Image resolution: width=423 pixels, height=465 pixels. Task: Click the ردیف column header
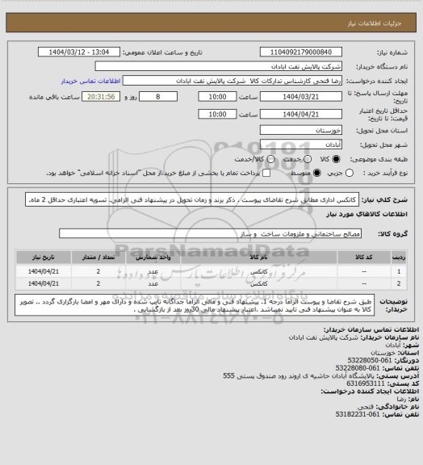pyautogui.click(x=399, y=257)
